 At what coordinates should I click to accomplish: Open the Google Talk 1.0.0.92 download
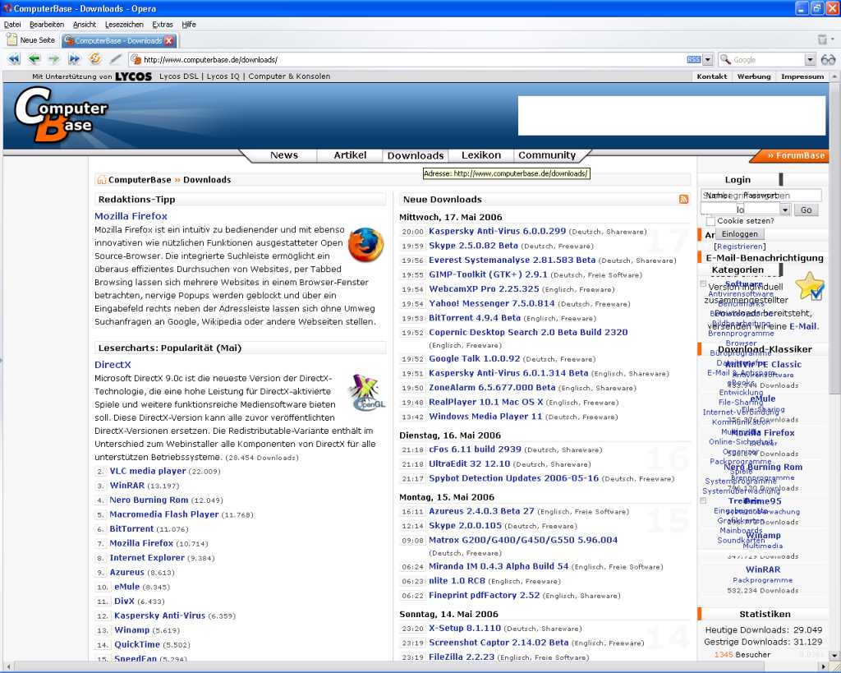[x=474, y=358]
